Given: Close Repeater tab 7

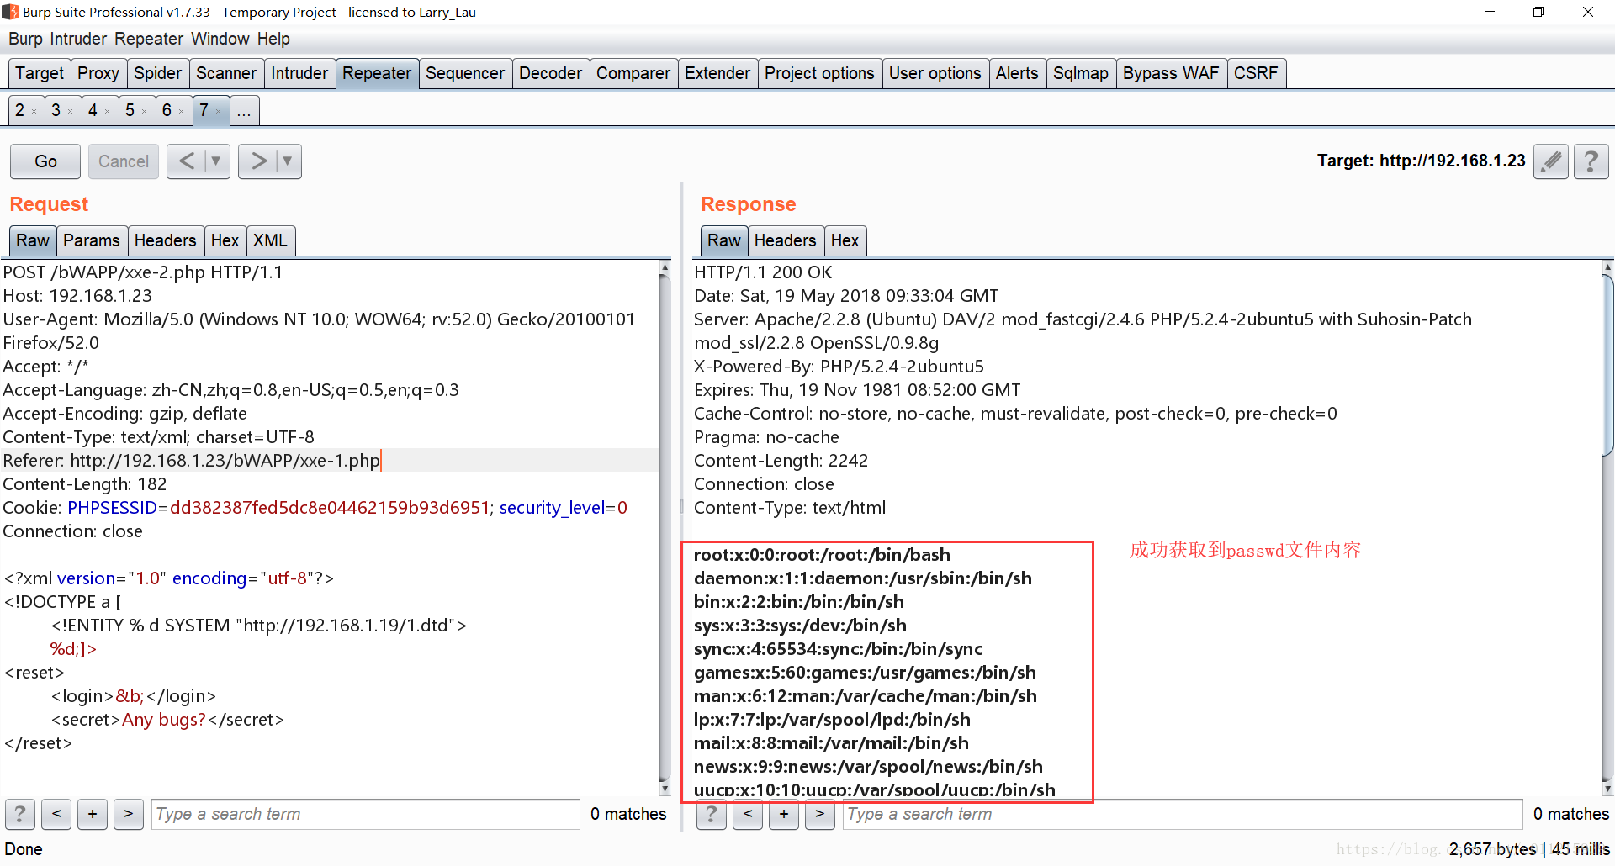Looking at the screenshot, I should coord(218,112).
